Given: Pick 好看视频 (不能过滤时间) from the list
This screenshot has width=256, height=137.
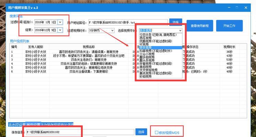Looking at the screenshot, I should point(156,63).
